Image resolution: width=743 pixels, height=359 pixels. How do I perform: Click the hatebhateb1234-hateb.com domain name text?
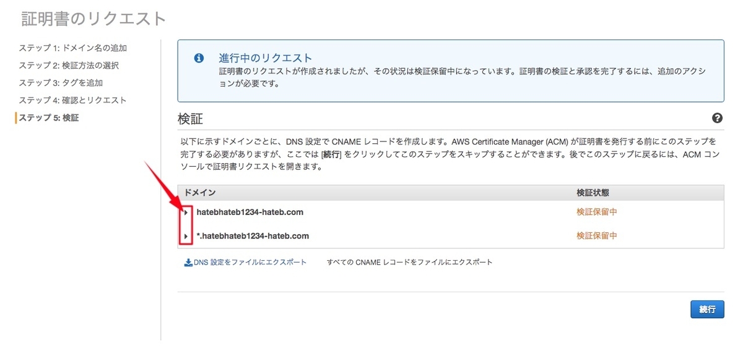tap(250, 212)
